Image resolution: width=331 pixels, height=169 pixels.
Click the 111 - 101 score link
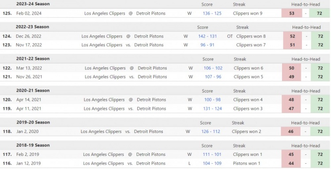(212, 154)
